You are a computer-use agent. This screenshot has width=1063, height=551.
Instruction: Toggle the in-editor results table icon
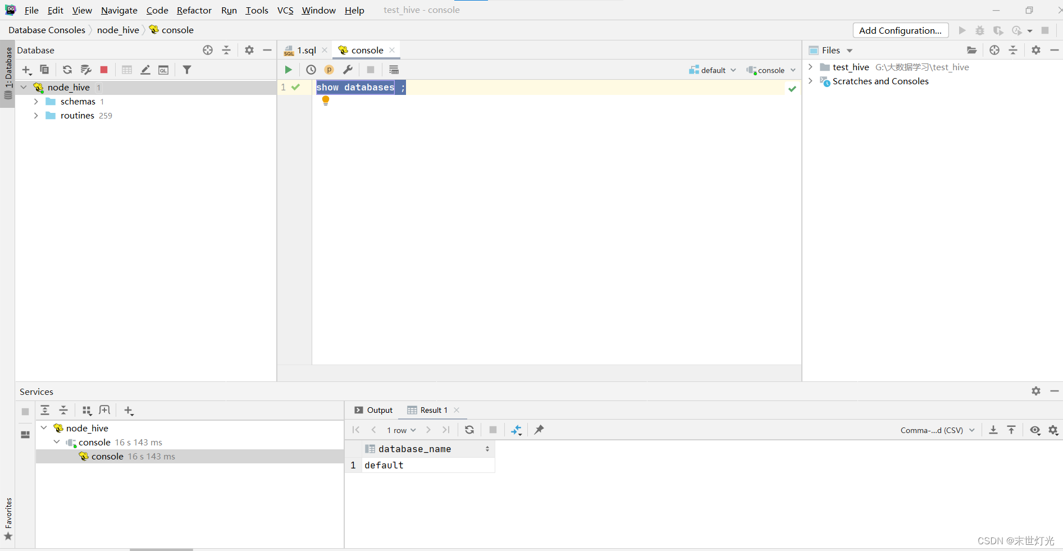(394, 70)
